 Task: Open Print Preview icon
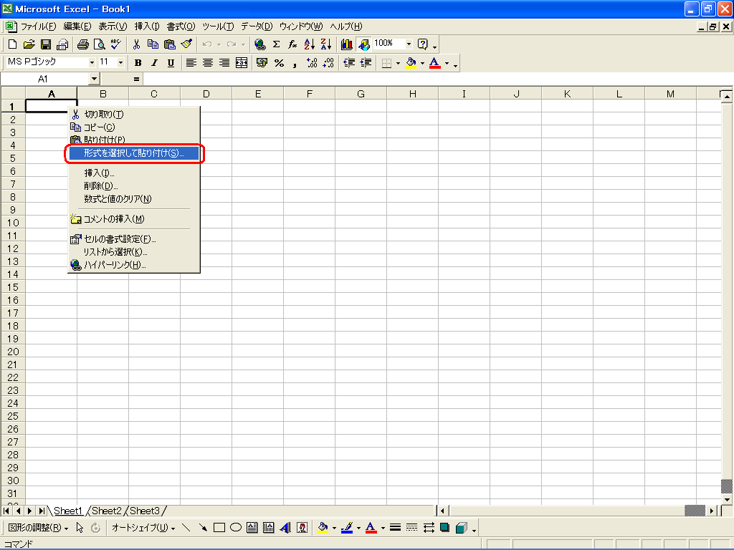coord(99,44)
